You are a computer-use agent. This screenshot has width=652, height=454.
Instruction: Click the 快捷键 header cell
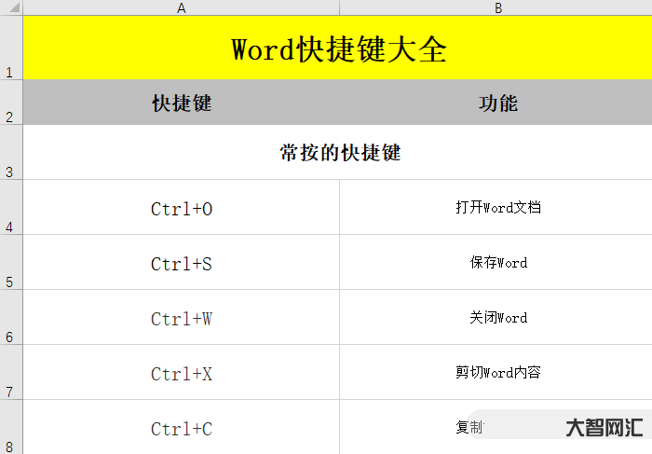click(182, 103)
